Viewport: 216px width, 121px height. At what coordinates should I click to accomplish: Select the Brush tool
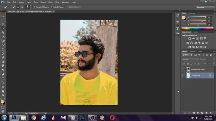click(3, 45)
